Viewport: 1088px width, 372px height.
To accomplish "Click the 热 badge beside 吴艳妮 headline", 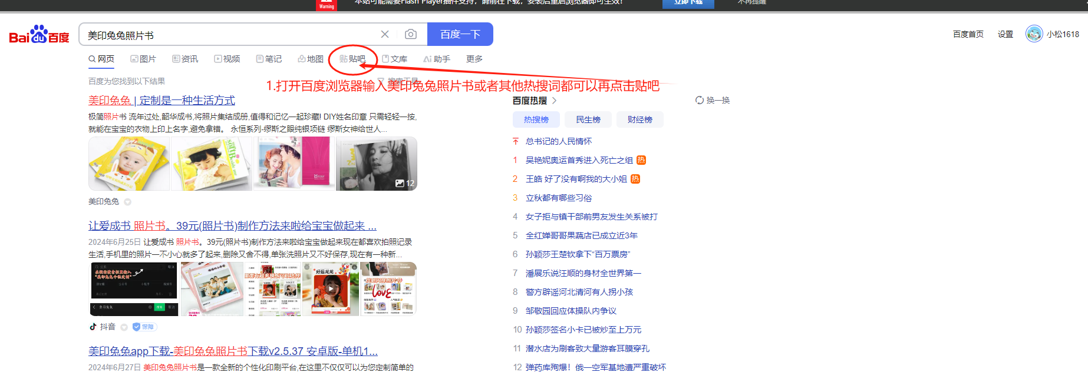I will 641,160.
